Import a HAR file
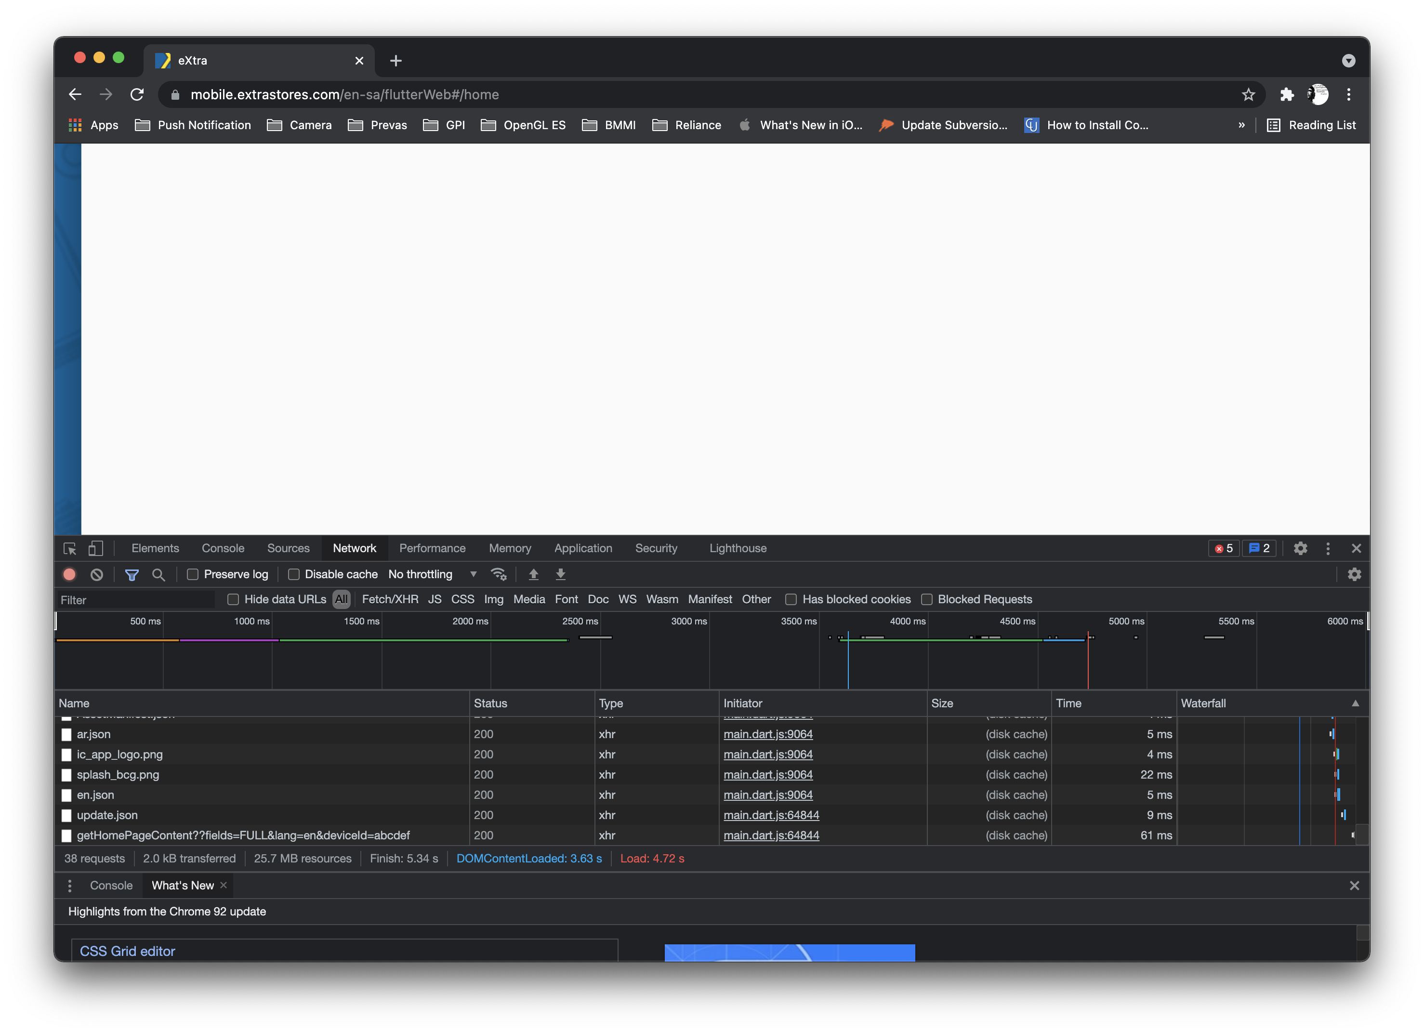 (x=534, y=574)
